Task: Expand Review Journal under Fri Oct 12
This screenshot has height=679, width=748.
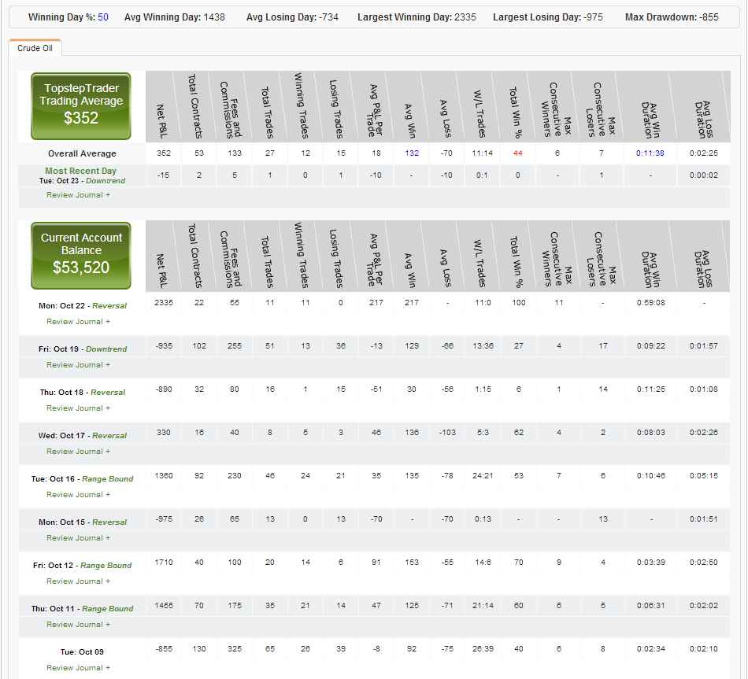Action: tap(78, 581)
